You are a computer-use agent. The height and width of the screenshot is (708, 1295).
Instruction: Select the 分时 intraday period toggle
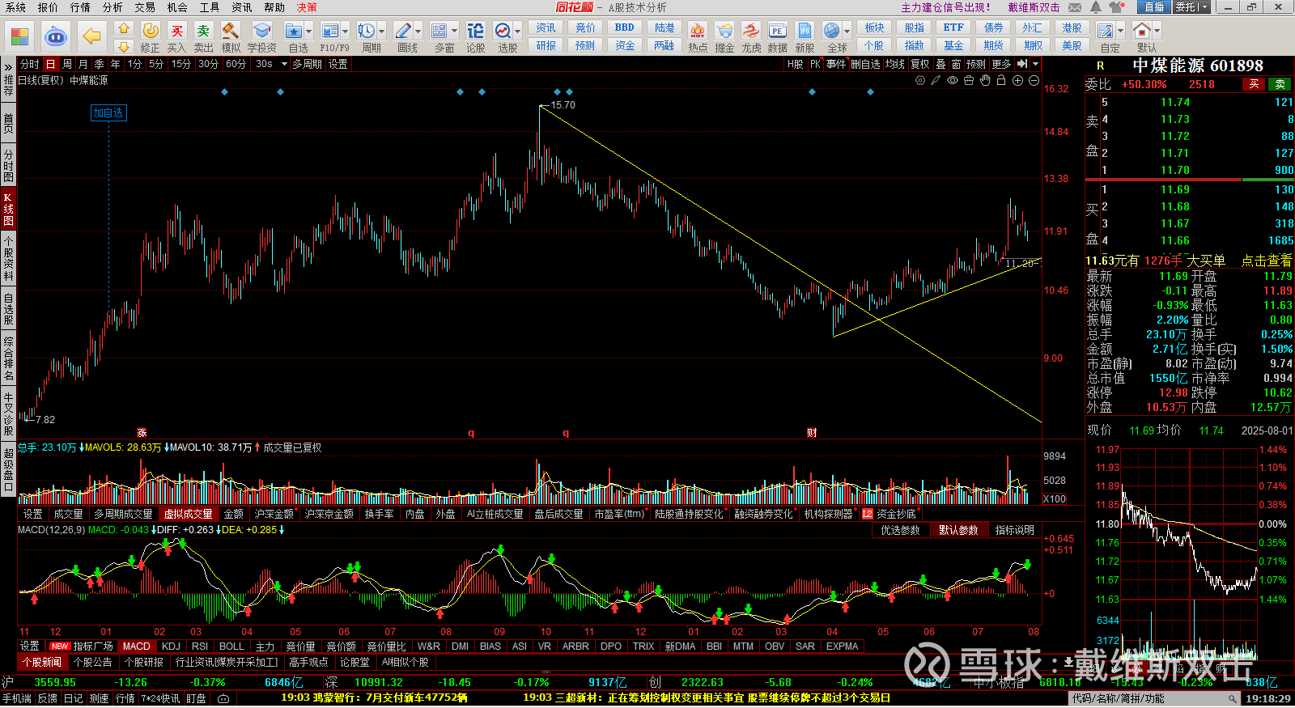pyautogui.click(x=29, y=64)
